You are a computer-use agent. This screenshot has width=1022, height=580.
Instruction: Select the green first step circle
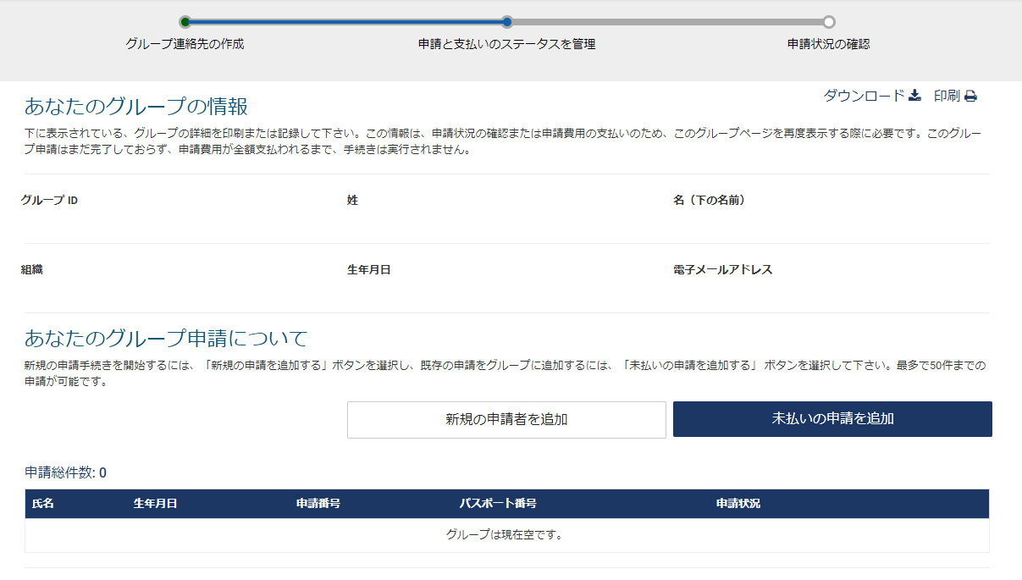pos(185,22)
